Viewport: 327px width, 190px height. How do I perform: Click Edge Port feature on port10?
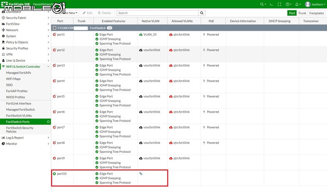106,174
